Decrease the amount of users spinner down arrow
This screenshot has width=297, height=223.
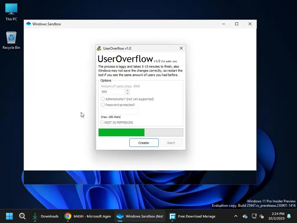point(128,93)
